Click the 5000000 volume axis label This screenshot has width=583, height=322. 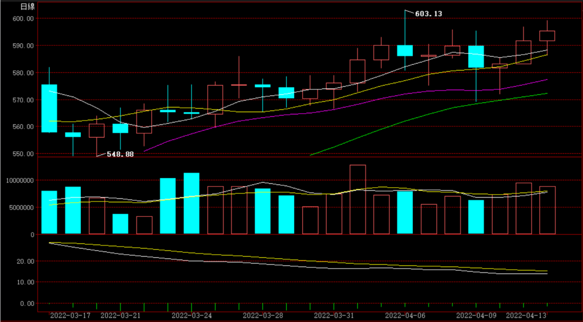click(22, 208)
